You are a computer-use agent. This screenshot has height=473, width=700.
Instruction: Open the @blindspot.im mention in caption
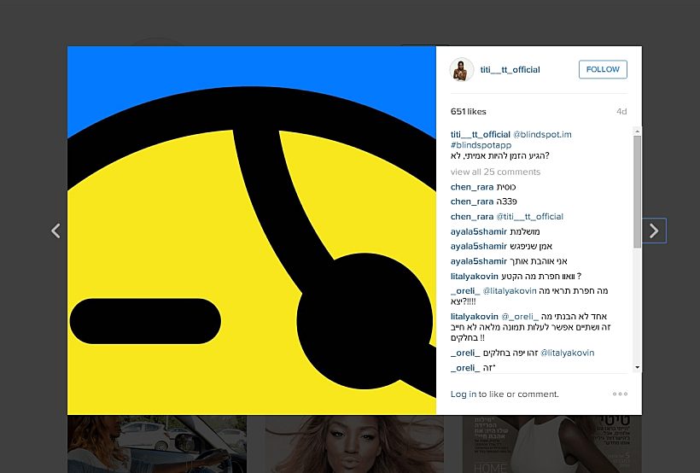(x=542, y=134)
